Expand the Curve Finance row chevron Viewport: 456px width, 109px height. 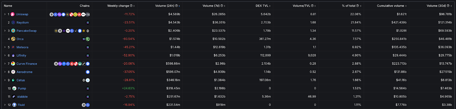coord(5,64)
